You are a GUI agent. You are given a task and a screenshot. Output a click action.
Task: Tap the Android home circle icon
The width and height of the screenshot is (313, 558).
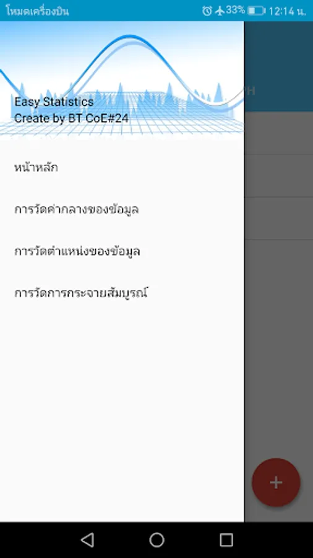click(156, 540)
